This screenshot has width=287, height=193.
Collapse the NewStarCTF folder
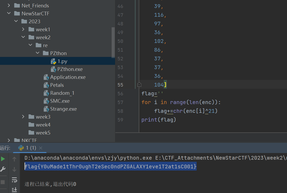tap(9, 14)
